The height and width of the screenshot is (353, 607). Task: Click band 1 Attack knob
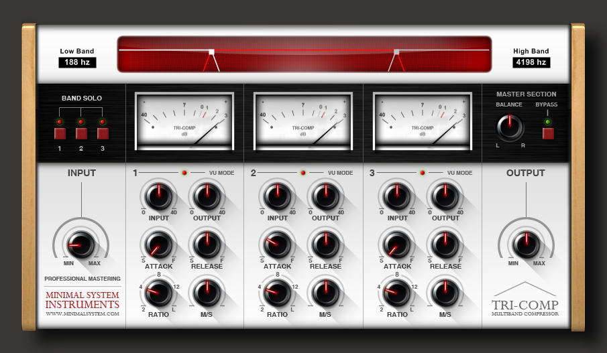pyautogui.click(x=159, y=245)
